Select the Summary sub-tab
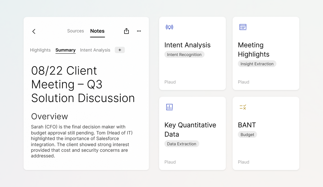 (65, 50)
